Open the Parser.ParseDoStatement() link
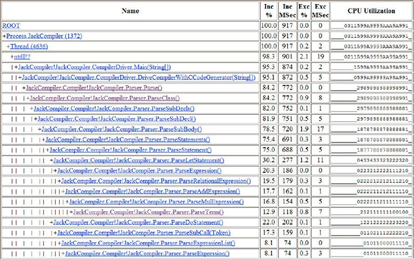 138,222
